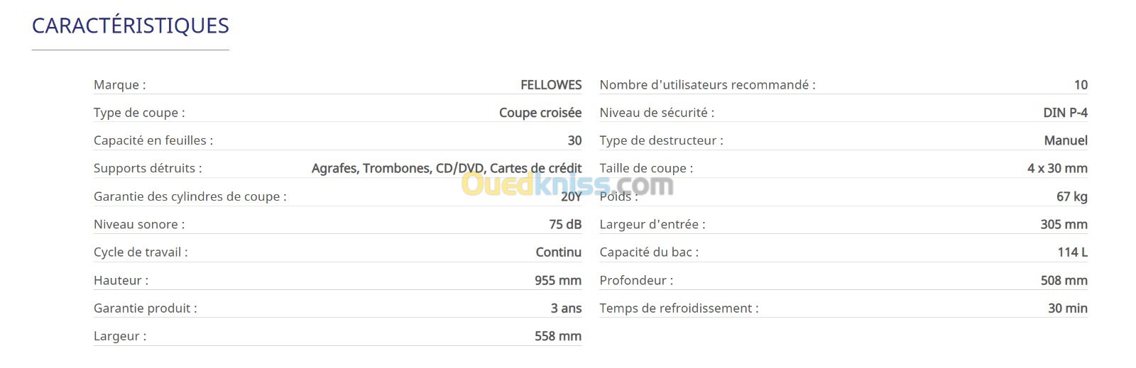Click Garantie des cylindres de coupe label
Screen dimensions: 1136x368
point(190,196)
